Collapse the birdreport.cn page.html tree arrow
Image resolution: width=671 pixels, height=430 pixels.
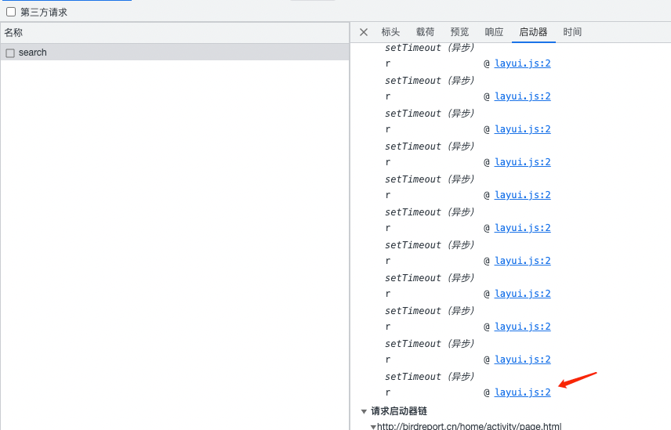(x=373, y=427)
